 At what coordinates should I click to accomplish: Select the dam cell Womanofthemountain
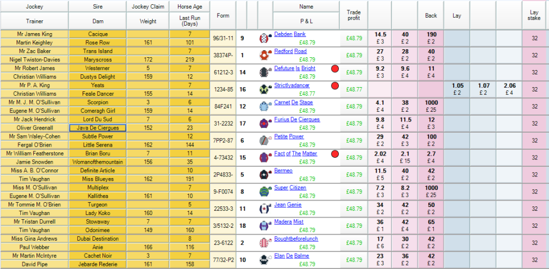coord(98,162)
